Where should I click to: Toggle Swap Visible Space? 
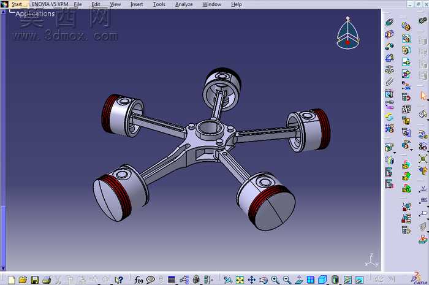[359, 279]
